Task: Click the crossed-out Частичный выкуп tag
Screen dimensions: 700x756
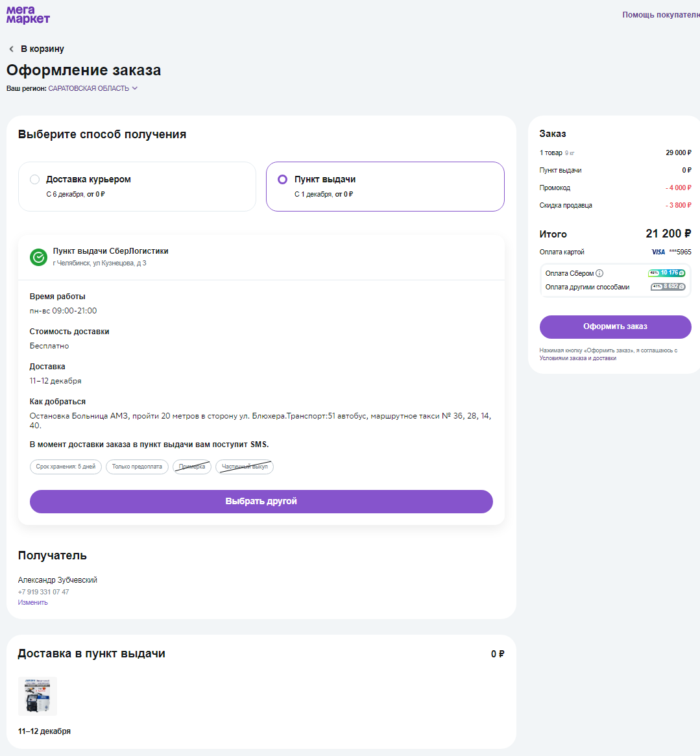Action: [x=245, y=467]
